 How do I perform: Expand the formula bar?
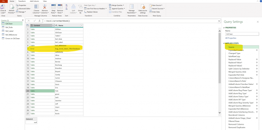pos(219,21)
